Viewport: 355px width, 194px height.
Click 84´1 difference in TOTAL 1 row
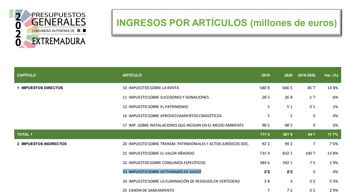[311, 134]
